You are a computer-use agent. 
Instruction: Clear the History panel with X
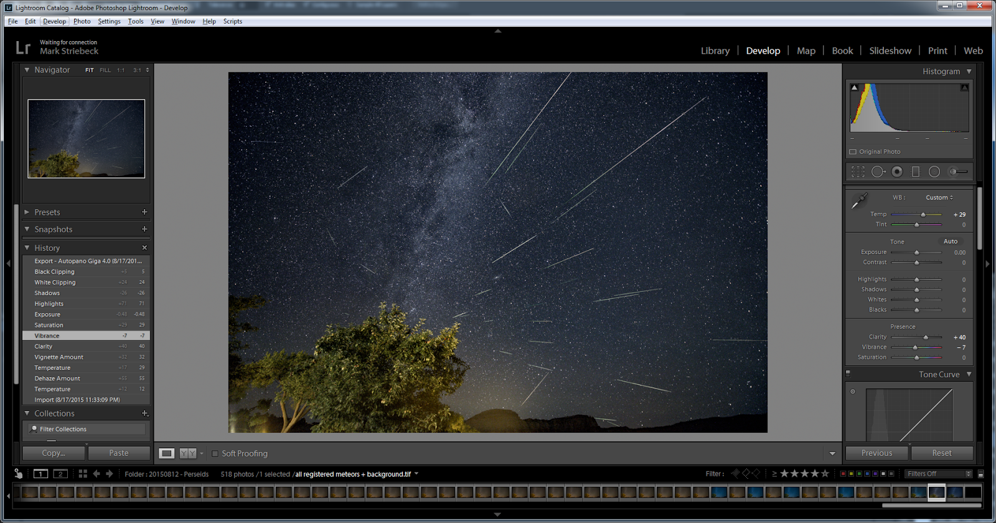(x=144, y=248)
